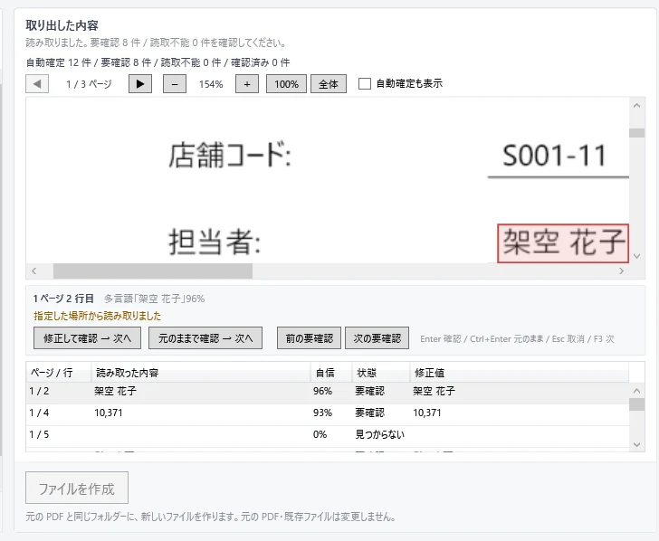Zoom out with the minus button
The image size is (659, 541).
175,84
